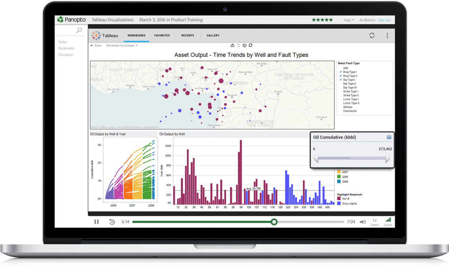
Task: Highlight the Onyx Alpha reservoir legend
Action: click(x=347, y=203)
